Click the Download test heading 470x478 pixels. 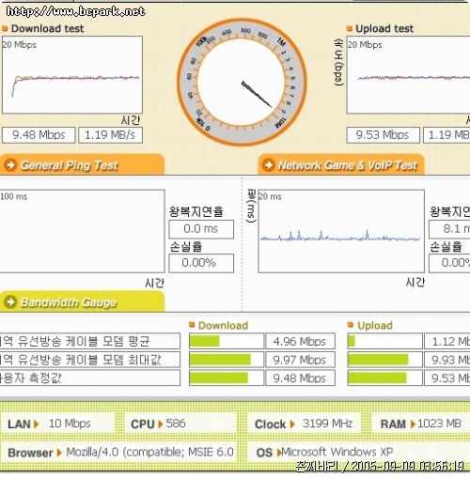pyautogui.click(x=47, y=29)
